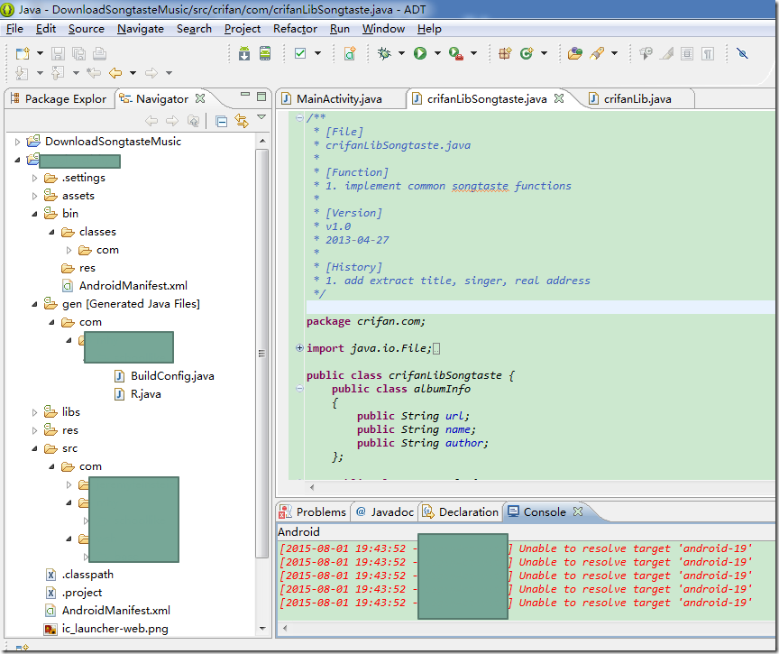
Task: Click the New file wizard icon
Action: [x=23, y=53]
